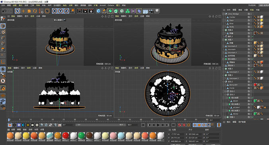Screen dimensions: 269x145
Task: Select the pCube1 object
Action: click(236, 108)
